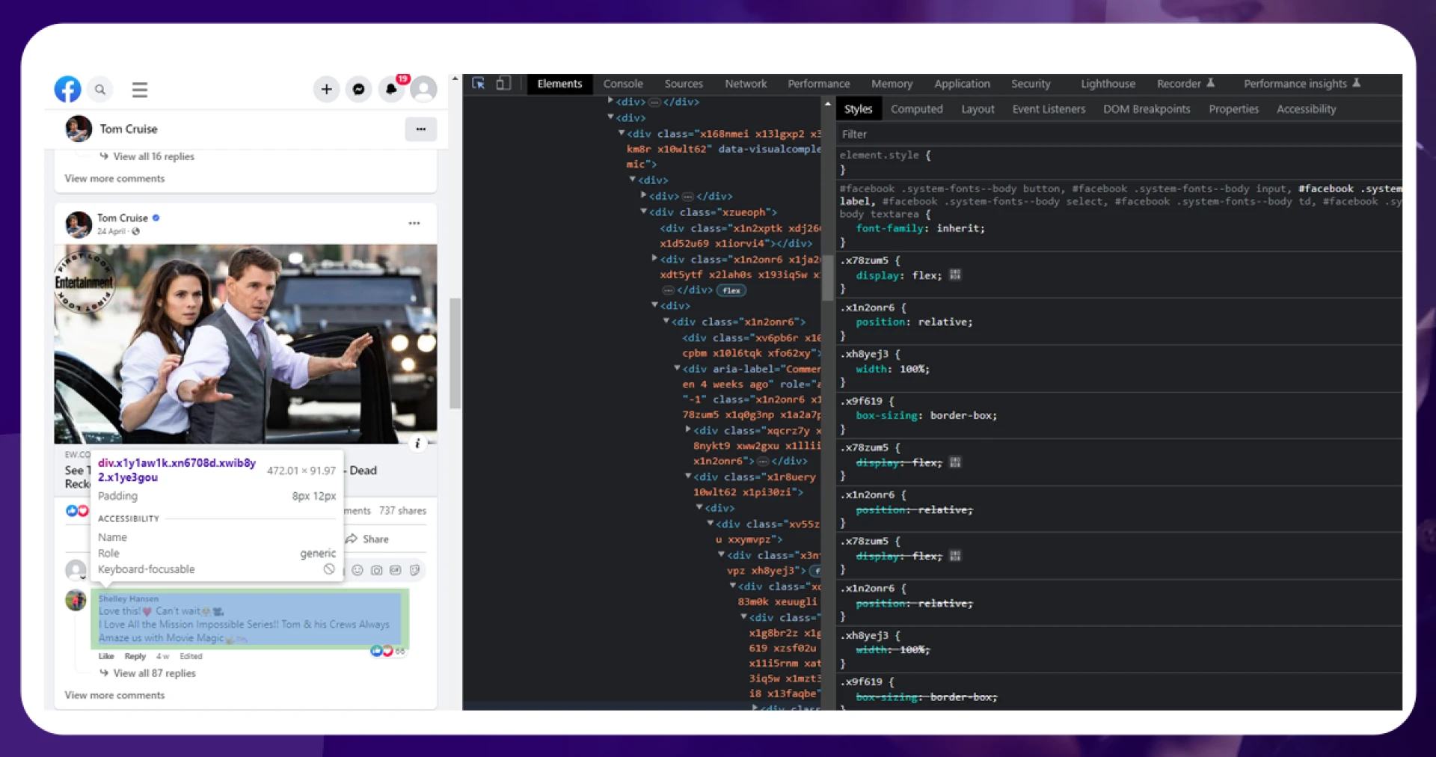Viewport: 1436px width, 757px height.
Task: Add GIF in comment box
Action: [x=396, y=570]
